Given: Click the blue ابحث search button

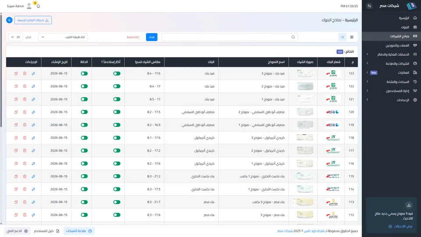Looking at the screenshot, I should (x=152, y=37).
